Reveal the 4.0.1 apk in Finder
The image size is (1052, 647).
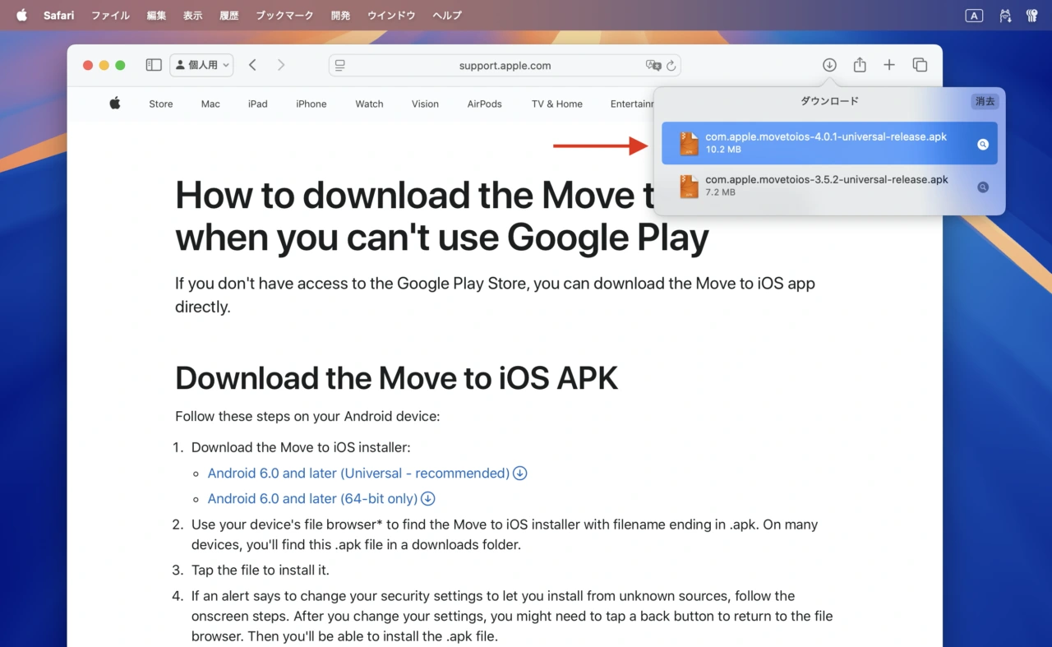click(x=982, y=144)
